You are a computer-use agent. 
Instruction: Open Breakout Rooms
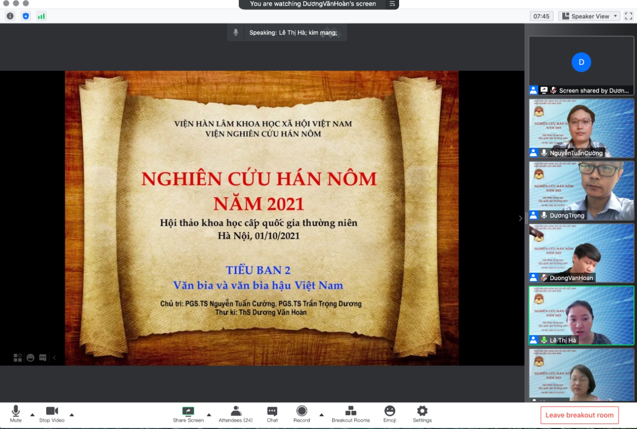point(351,413)
